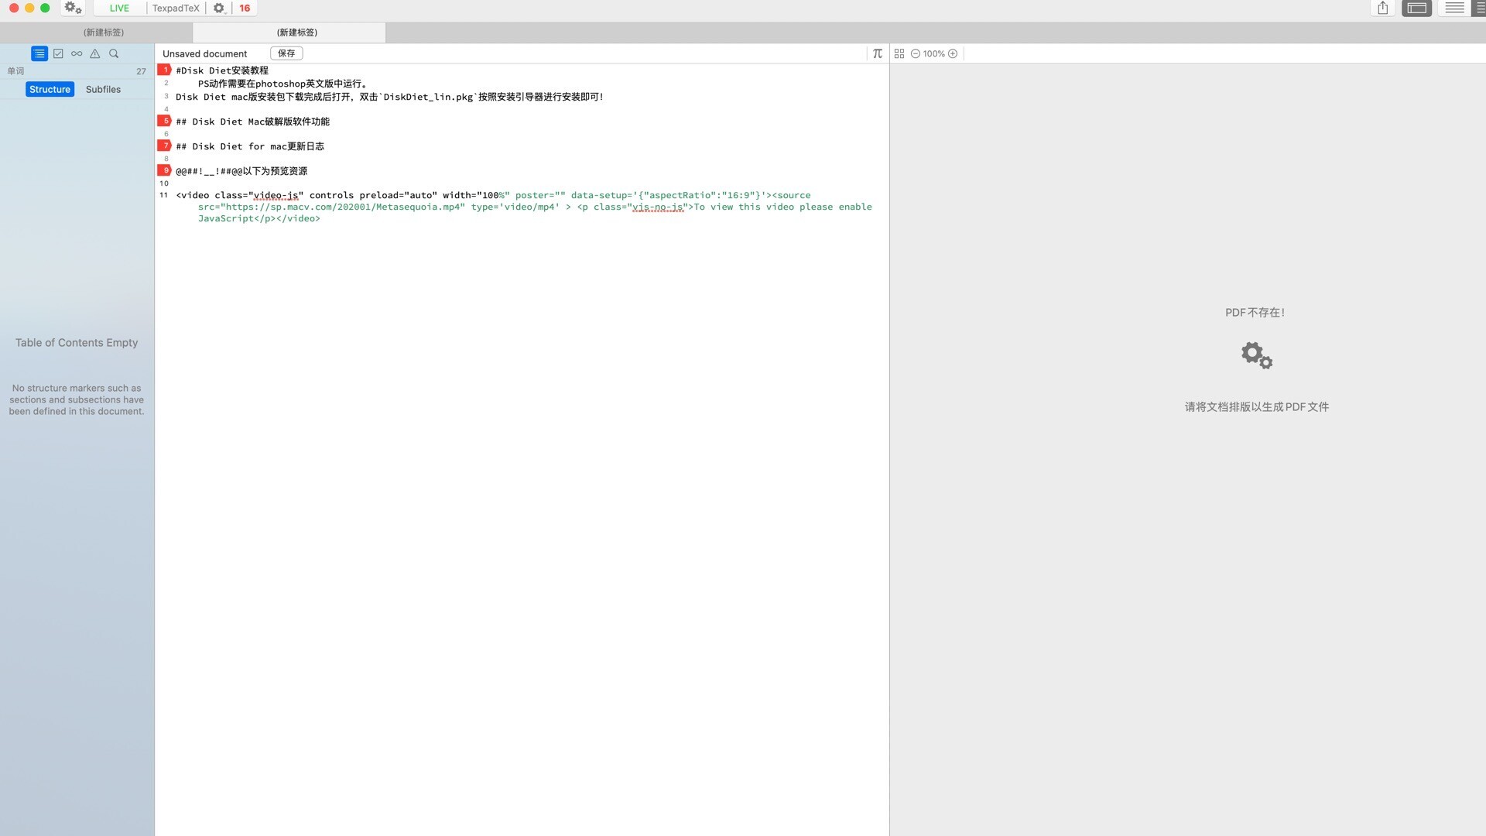Click error marker on line 1
Viewport: 1486px width, 836px height.
coord(164,70)
